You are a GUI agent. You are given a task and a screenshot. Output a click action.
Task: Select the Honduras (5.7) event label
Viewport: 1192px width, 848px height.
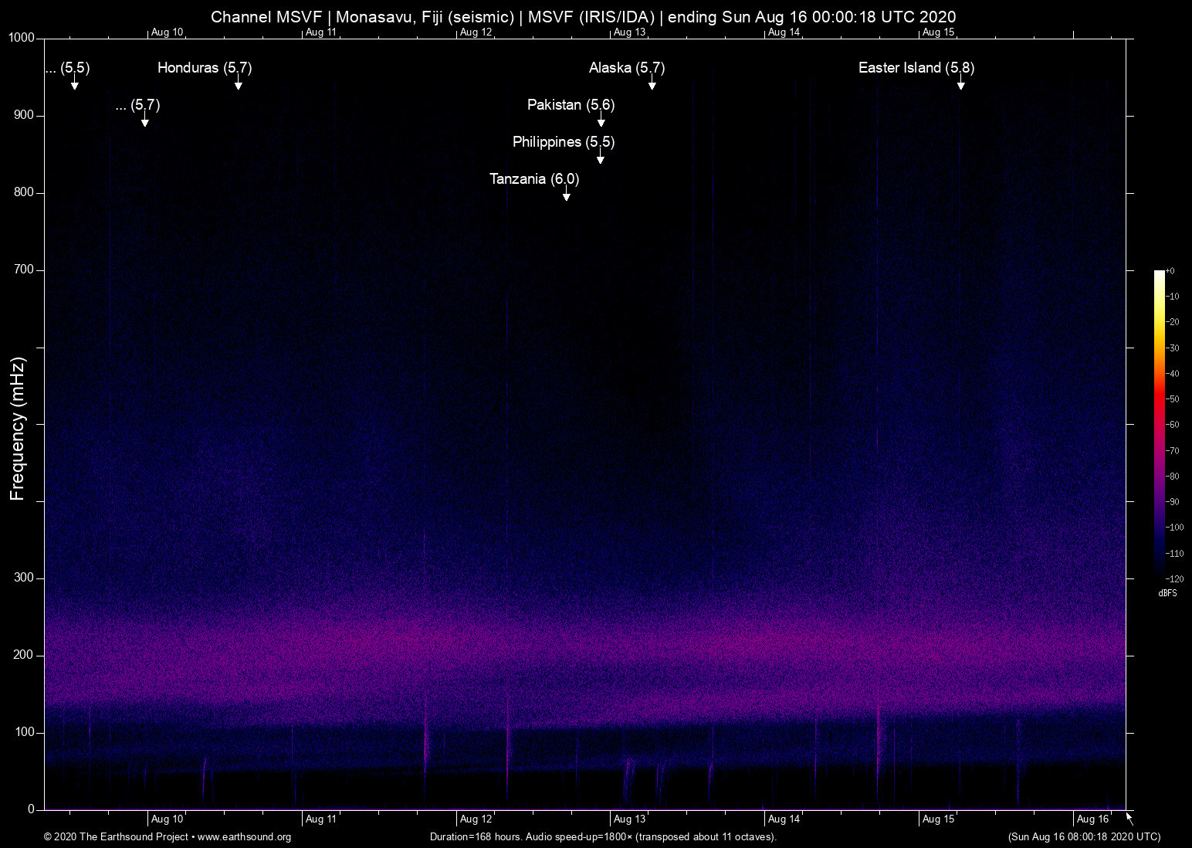pos(205,68)
